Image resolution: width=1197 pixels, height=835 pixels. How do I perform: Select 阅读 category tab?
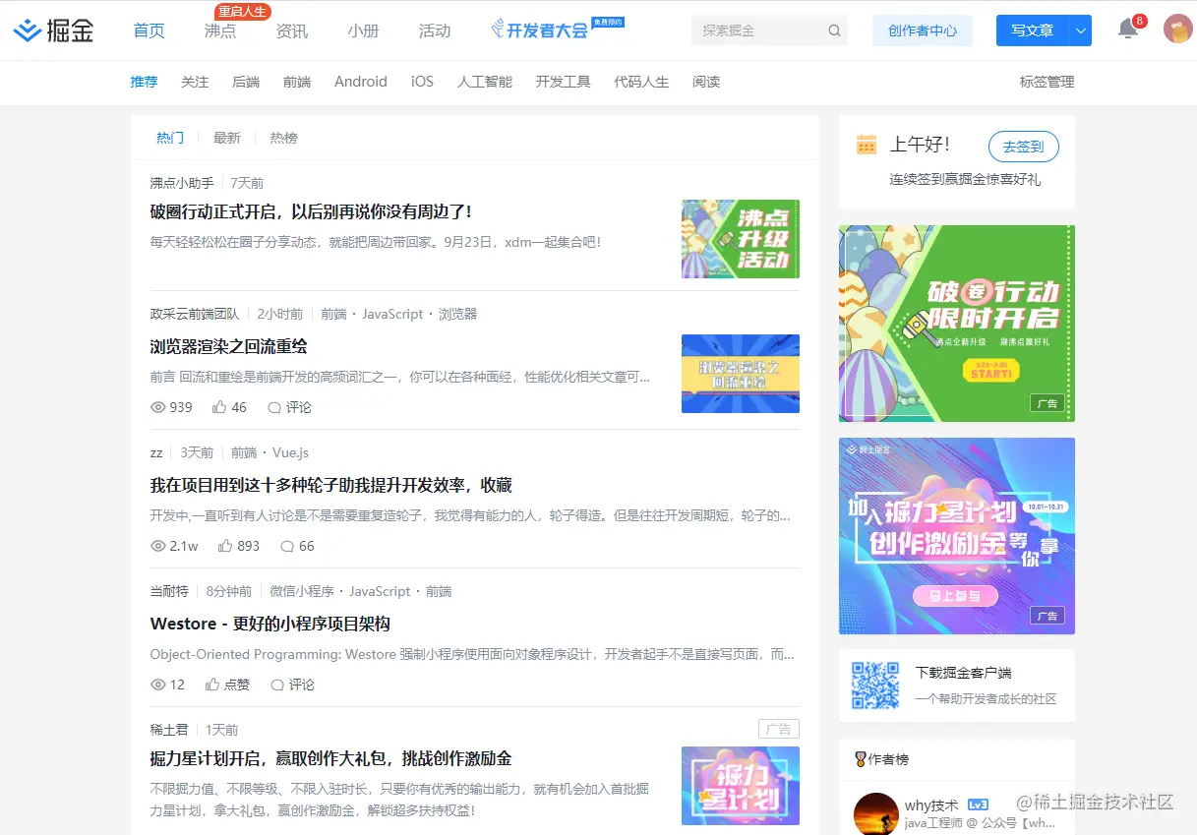[706, 82]
